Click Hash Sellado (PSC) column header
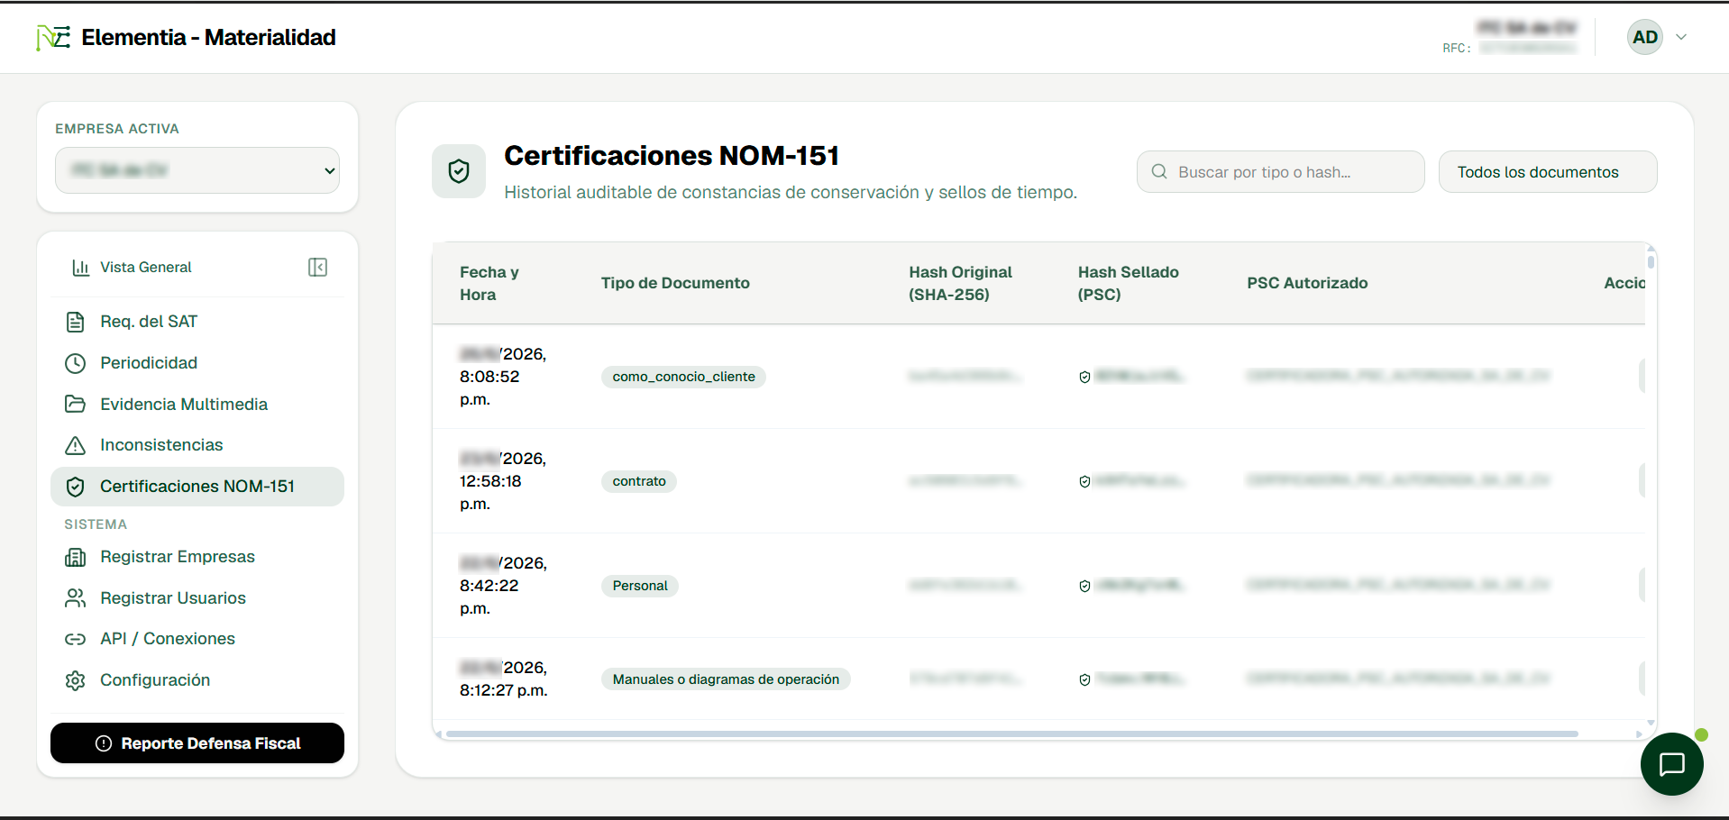Image resolution: width=1729 pixels, height=820 pixels. [1129, 283]
